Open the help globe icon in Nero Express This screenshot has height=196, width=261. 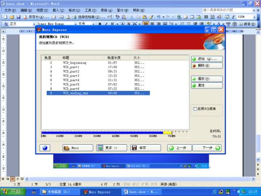45,148
